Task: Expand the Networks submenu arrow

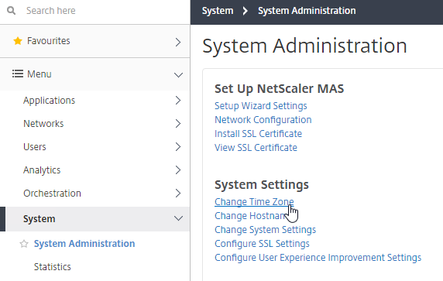Action: point(178,123)
